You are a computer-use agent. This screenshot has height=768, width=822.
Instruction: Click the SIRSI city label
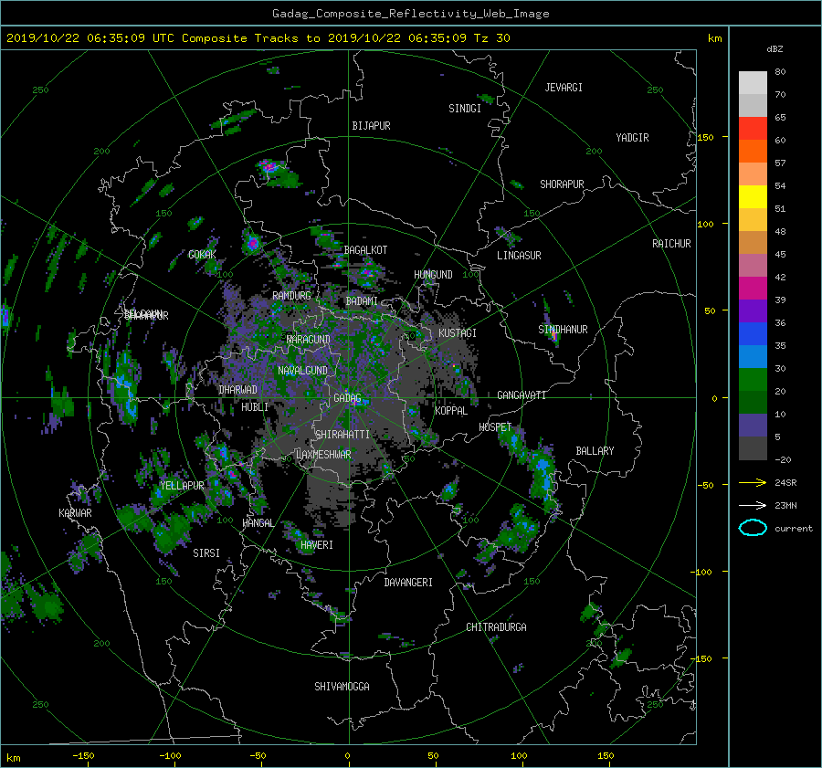206,553
